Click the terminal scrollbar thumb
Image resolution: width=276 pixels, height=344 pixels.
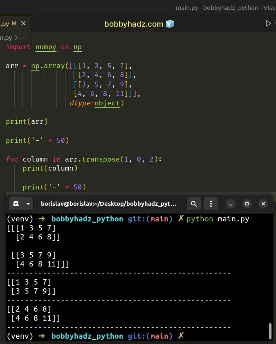tap(270, 331)
